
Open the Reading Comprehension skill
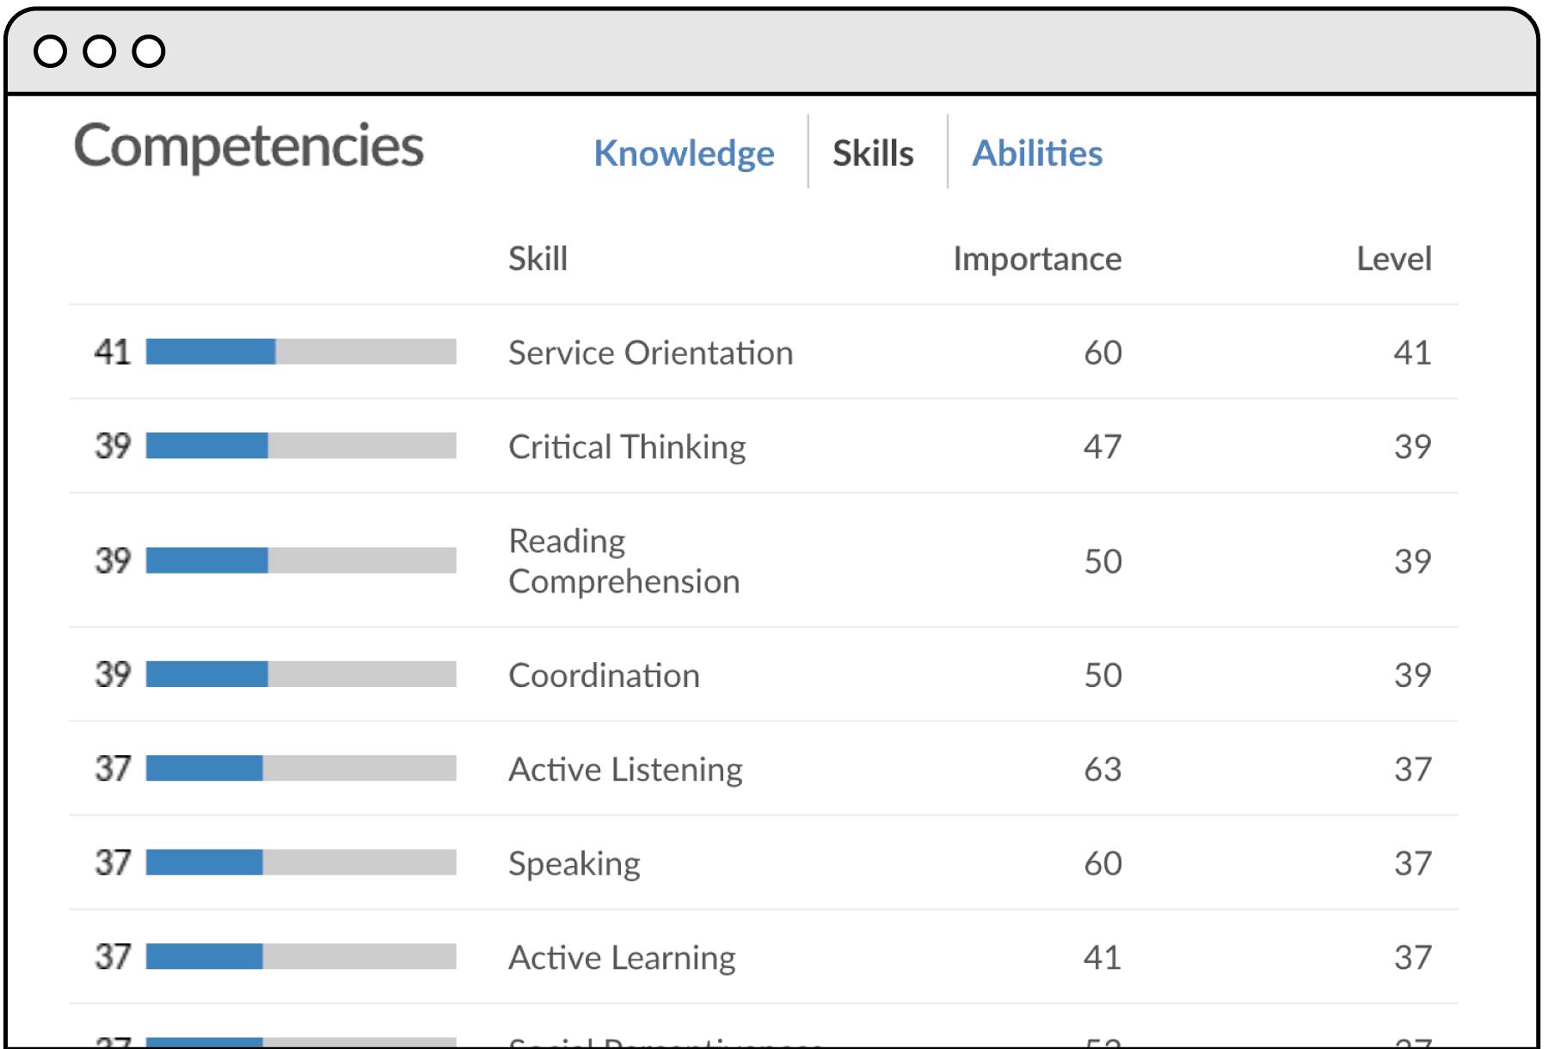click(623, 561)
